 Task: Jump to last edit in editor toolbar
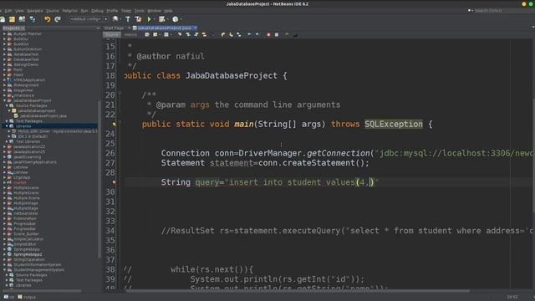147,34
